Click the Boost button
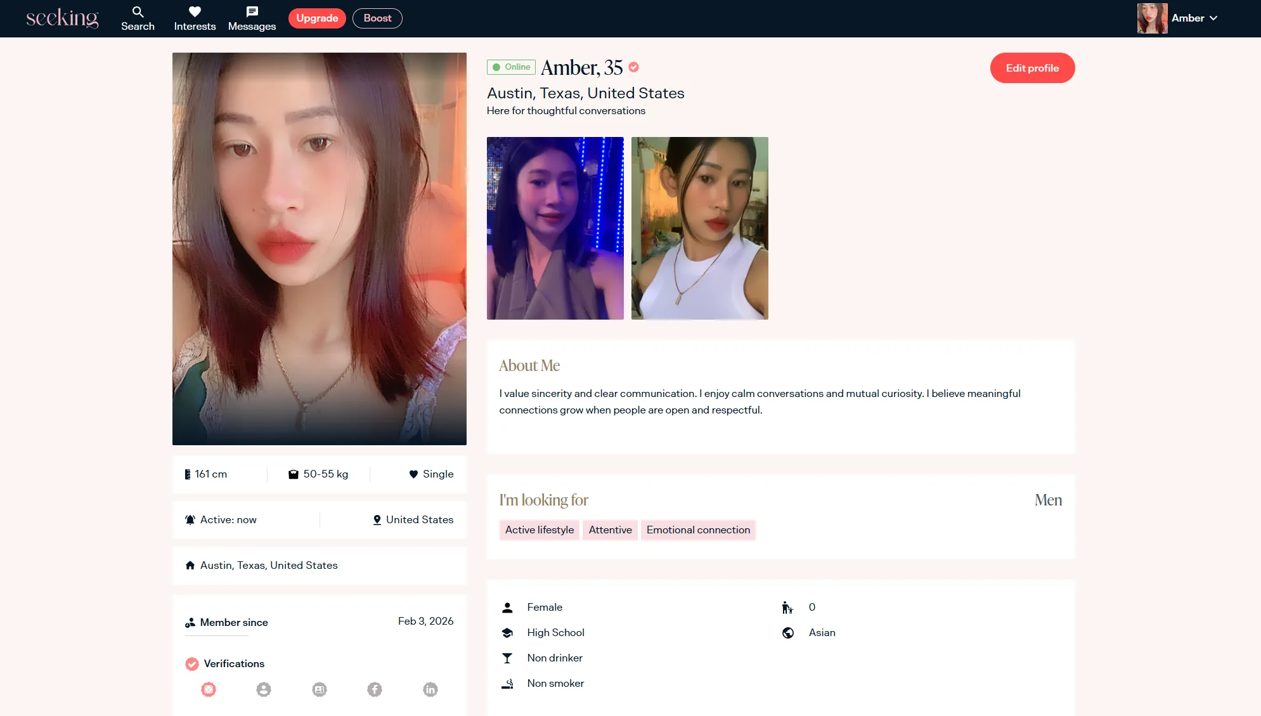The width and height of the screenshot is (1261, 716). pos(377,18)
